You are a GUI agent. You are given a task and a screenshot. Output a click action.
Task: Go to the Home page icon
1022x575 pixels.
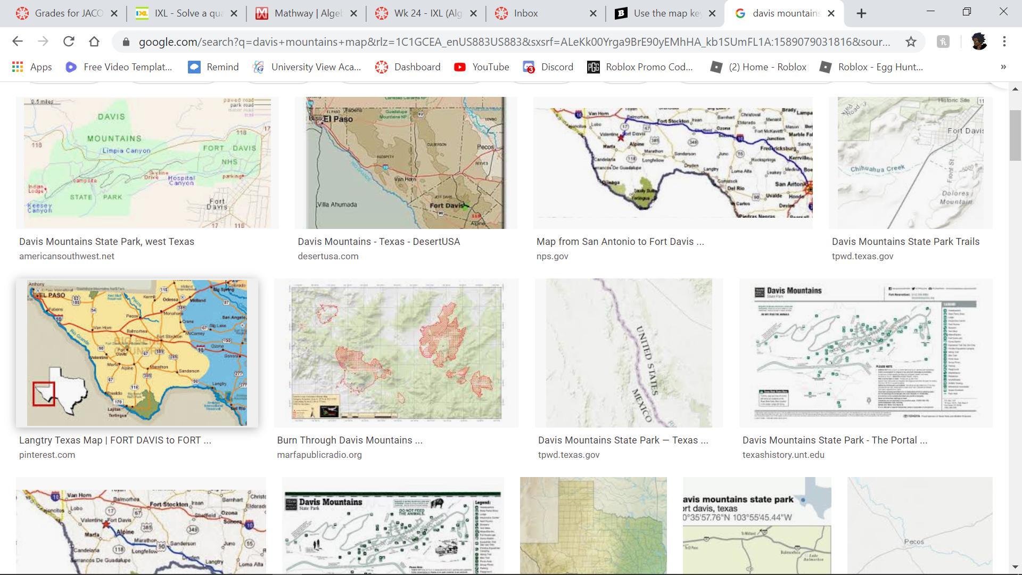coord(94,42)
